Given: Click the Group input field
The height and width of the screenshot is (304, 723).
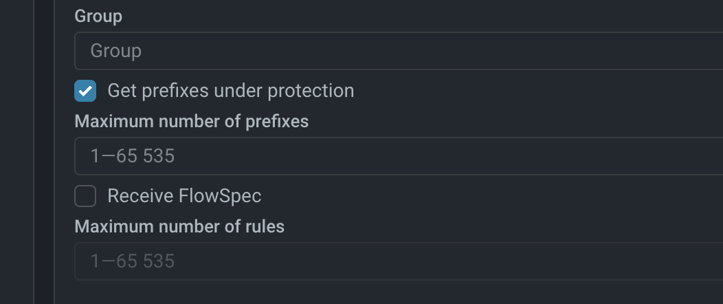Looking at the screenshot, I should click(399, 51).
